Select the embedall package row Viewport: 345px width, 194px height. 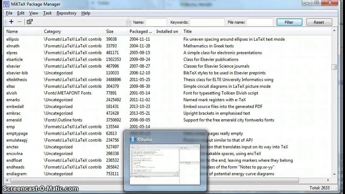[x=168, y=106]
